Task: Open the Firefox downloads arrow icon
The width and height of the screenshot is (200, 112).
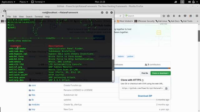Action: click(174, 16)
